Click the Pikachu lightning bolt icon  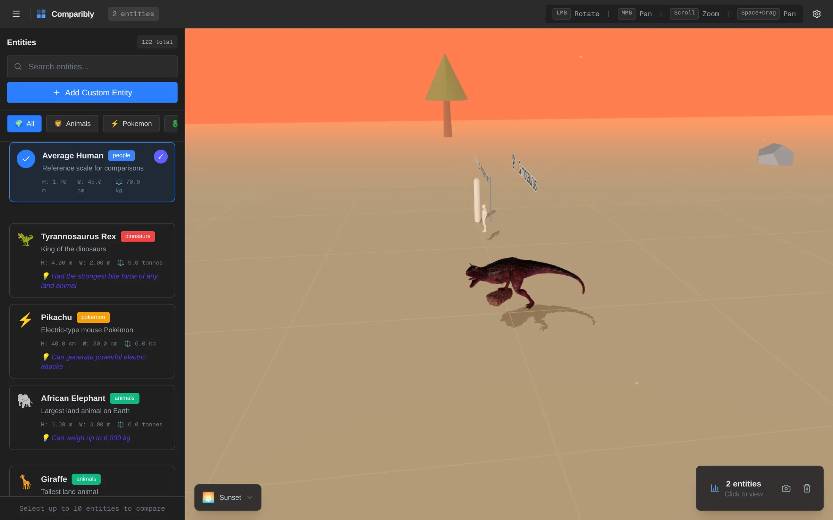[x=25, y=320]
